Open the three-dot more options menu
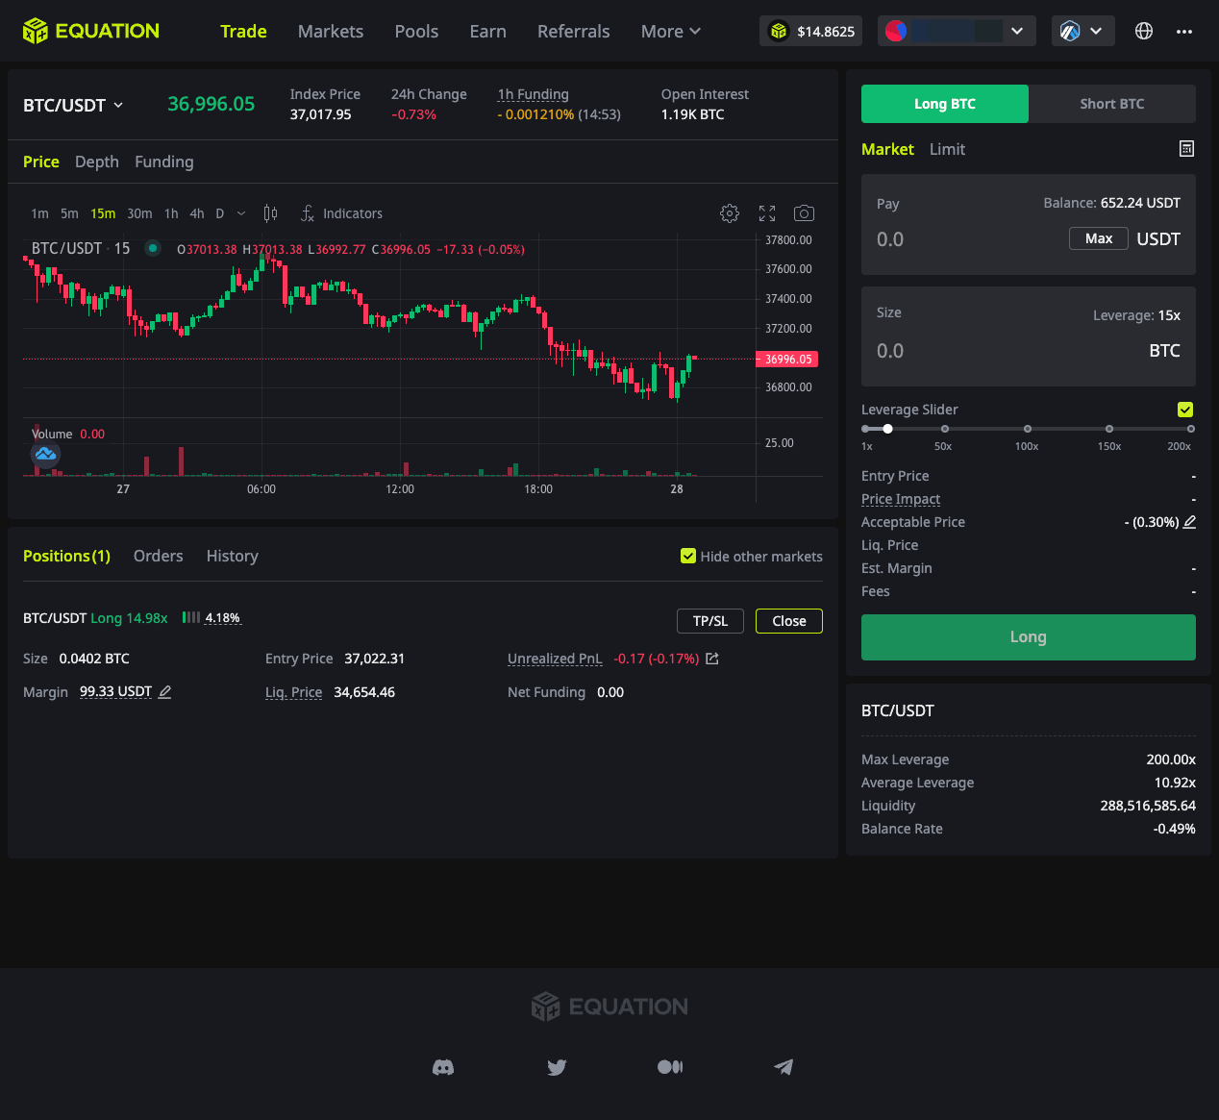Viewport: 1219px width, 1120px height. coord(1184,31)
